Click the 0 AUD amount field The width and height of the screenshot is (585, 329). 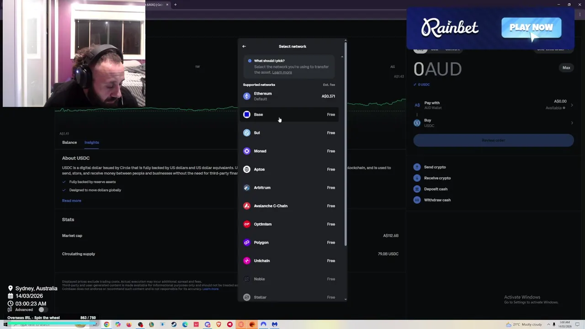437,69
